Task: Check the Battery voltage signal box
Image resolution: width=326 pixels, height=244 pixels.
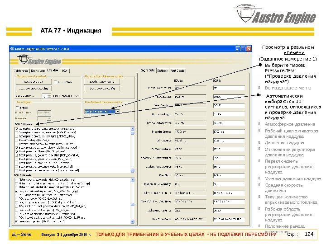Action: [17, 140]
